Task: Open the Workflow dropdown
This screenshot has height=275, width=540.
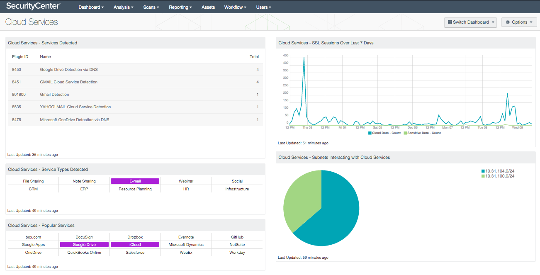Action: coord(235,7)
